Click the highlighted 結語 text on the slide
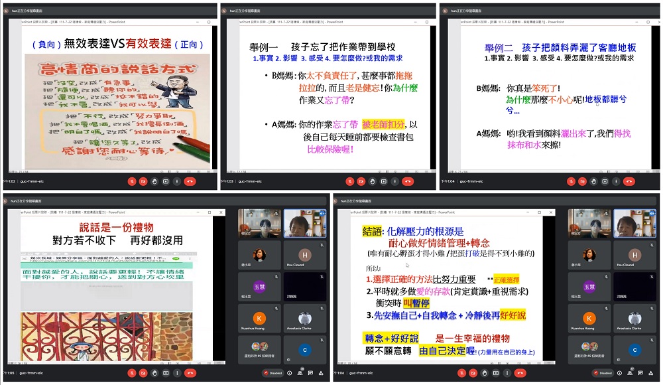663x385 pixels. (x=372, y=231)
